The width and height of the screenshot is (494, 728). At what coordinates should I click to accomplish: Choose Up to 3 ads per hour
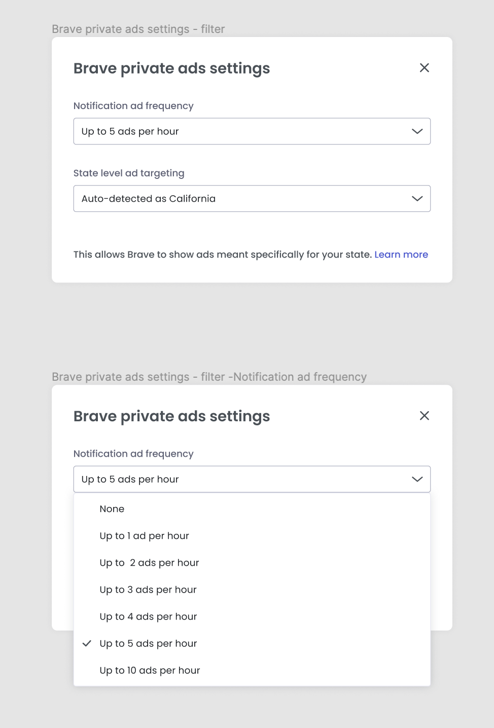(x=148, y=589)
